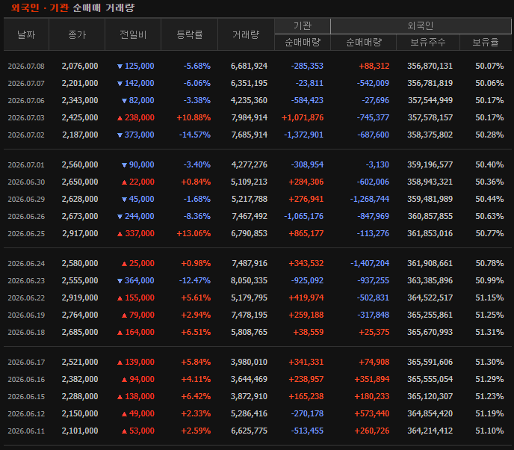Click the change rate +13.06%
Viewport: 514px width, 450px height.
pos(193,233)
